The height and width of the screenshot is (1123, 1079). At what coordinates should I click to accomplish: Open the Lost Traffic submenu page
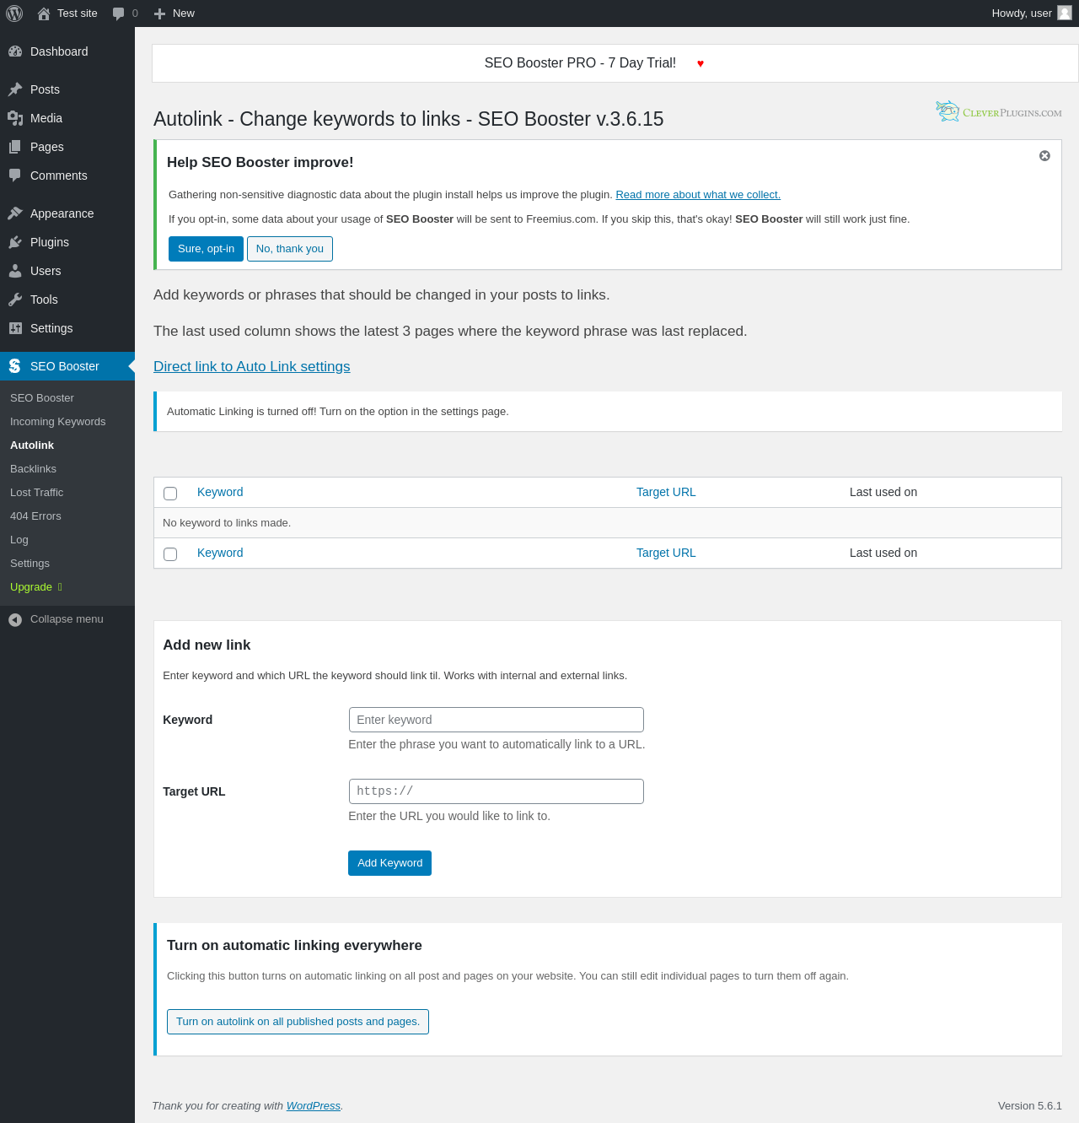pos(37,493)
